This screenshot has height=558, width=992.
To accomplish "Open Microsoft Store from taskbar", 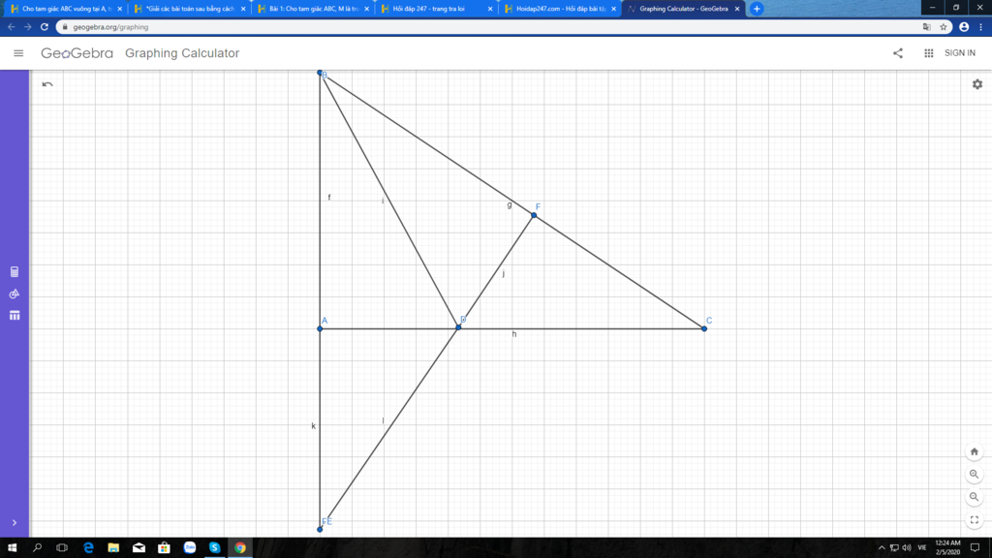I will point(164,548).
